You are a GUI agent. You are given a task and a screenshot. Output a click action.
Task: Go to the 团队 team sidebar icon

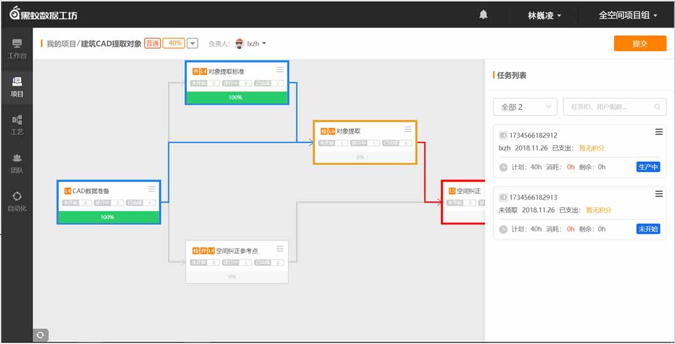pyautogui.click(x=17, y=163)
